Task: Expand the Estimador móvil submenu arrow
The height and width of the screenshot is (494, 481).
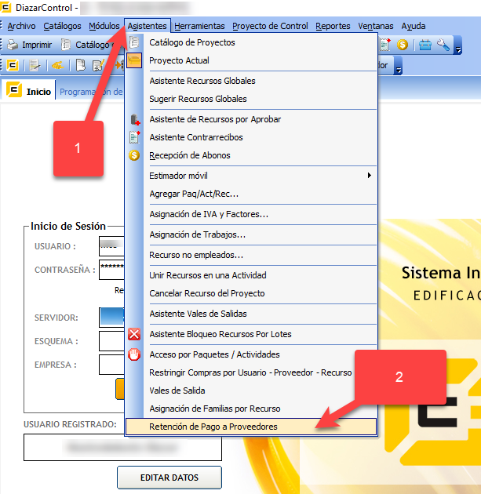Action: coord(369,176)
